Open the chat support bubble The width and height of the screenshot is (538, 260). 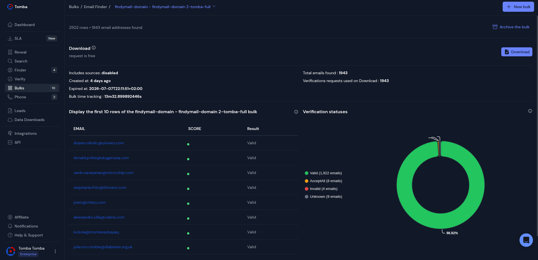(526, 240)
